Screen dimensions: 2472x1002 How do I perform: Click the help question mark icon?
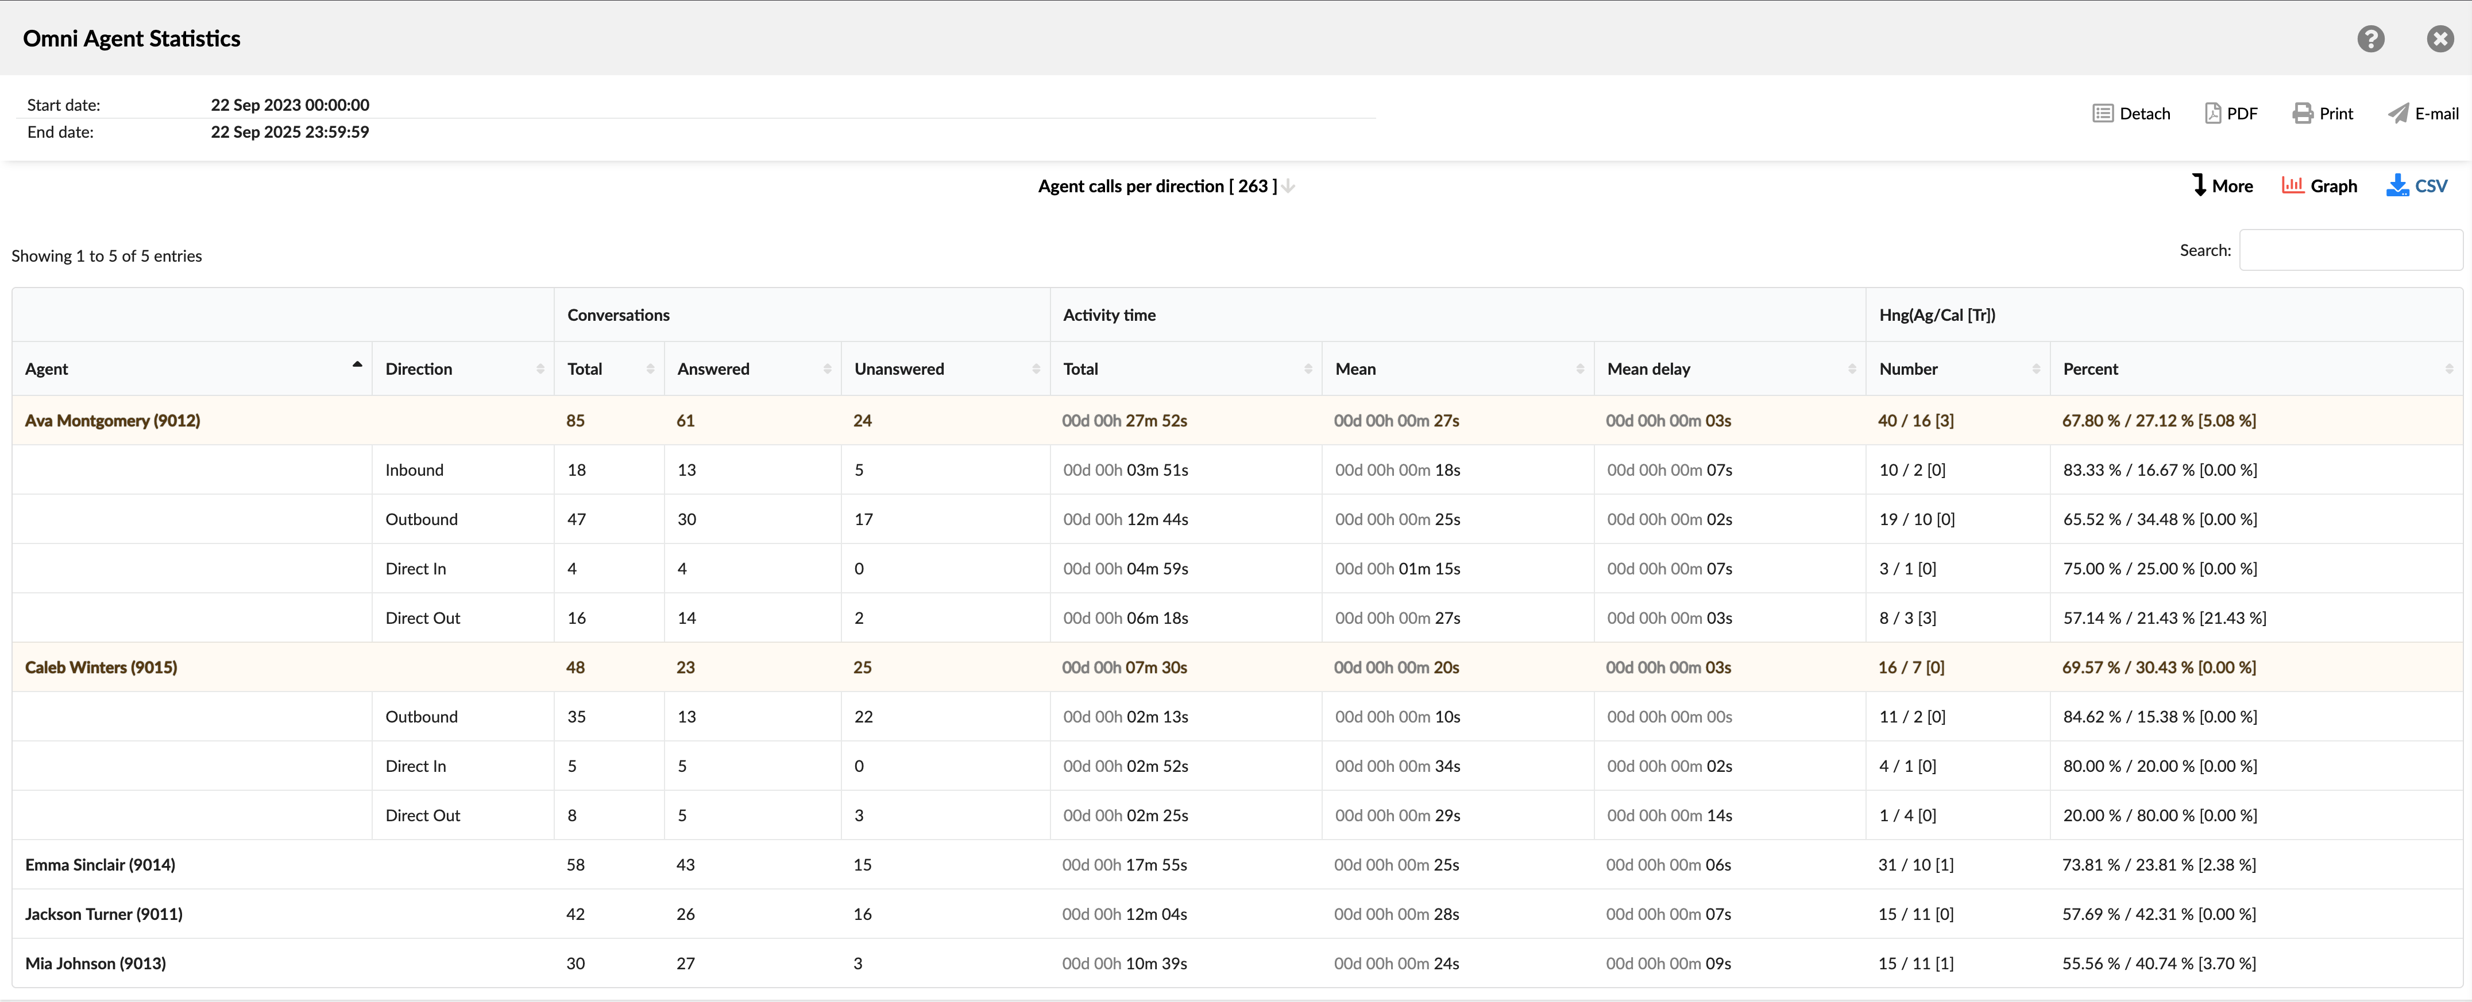pyautogui.click(x=2370, y=38)
